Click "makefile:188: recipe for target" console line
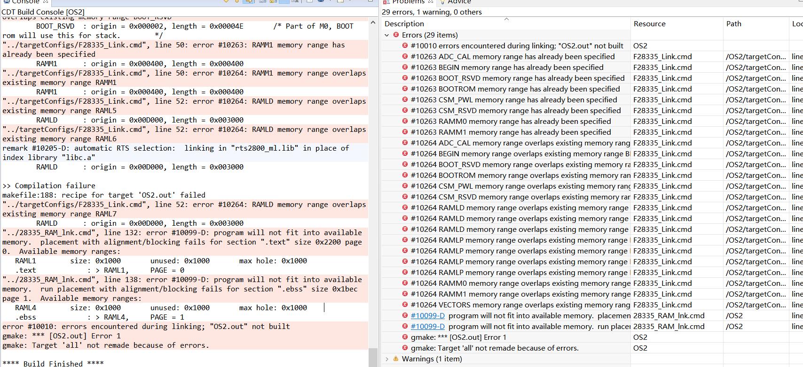803x367 pixels. 104,195
